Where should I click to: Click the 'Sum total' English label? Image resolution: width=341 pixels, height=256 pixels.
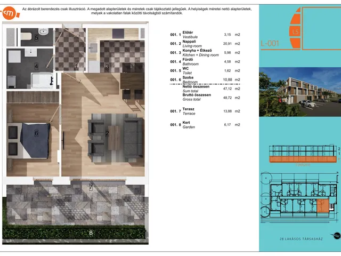[x=190, y=91]
